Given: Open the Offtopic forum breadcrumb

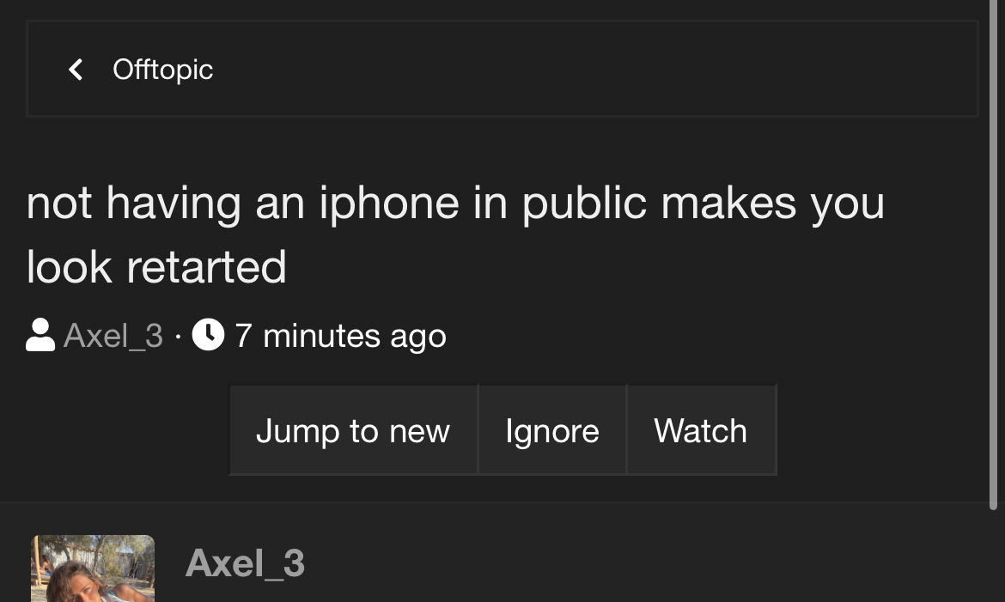Looking at the screenshot, I should 162,70.
